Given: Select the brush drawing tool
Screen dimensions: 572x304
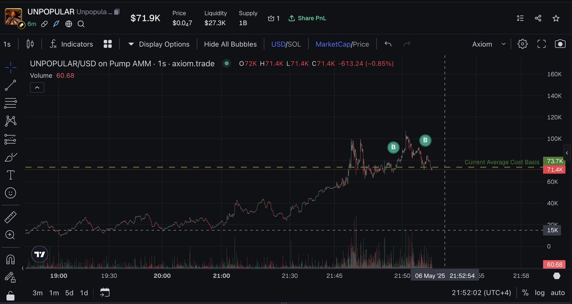Looking at the screenshot, I should tap(10, 157).
